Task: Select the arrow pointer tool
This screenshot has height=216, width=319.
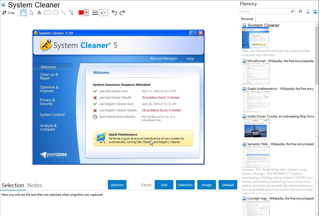Action: click(31, 13)
